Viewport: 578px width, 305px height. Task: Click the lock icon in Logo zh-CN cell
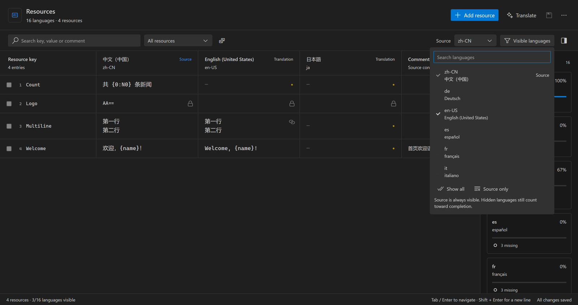(x=190, y=104)
